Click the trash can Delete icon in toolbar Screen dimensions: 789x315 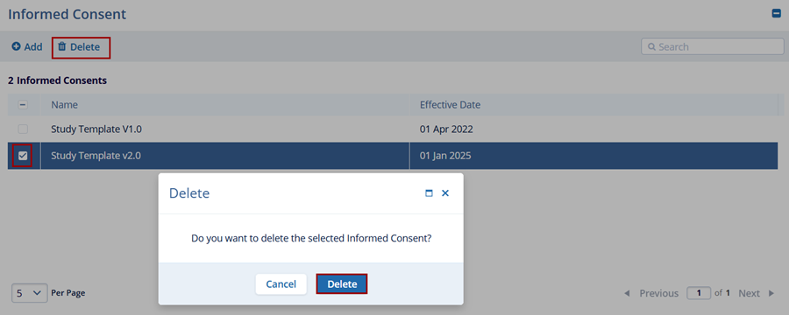(x=62, y=46)
